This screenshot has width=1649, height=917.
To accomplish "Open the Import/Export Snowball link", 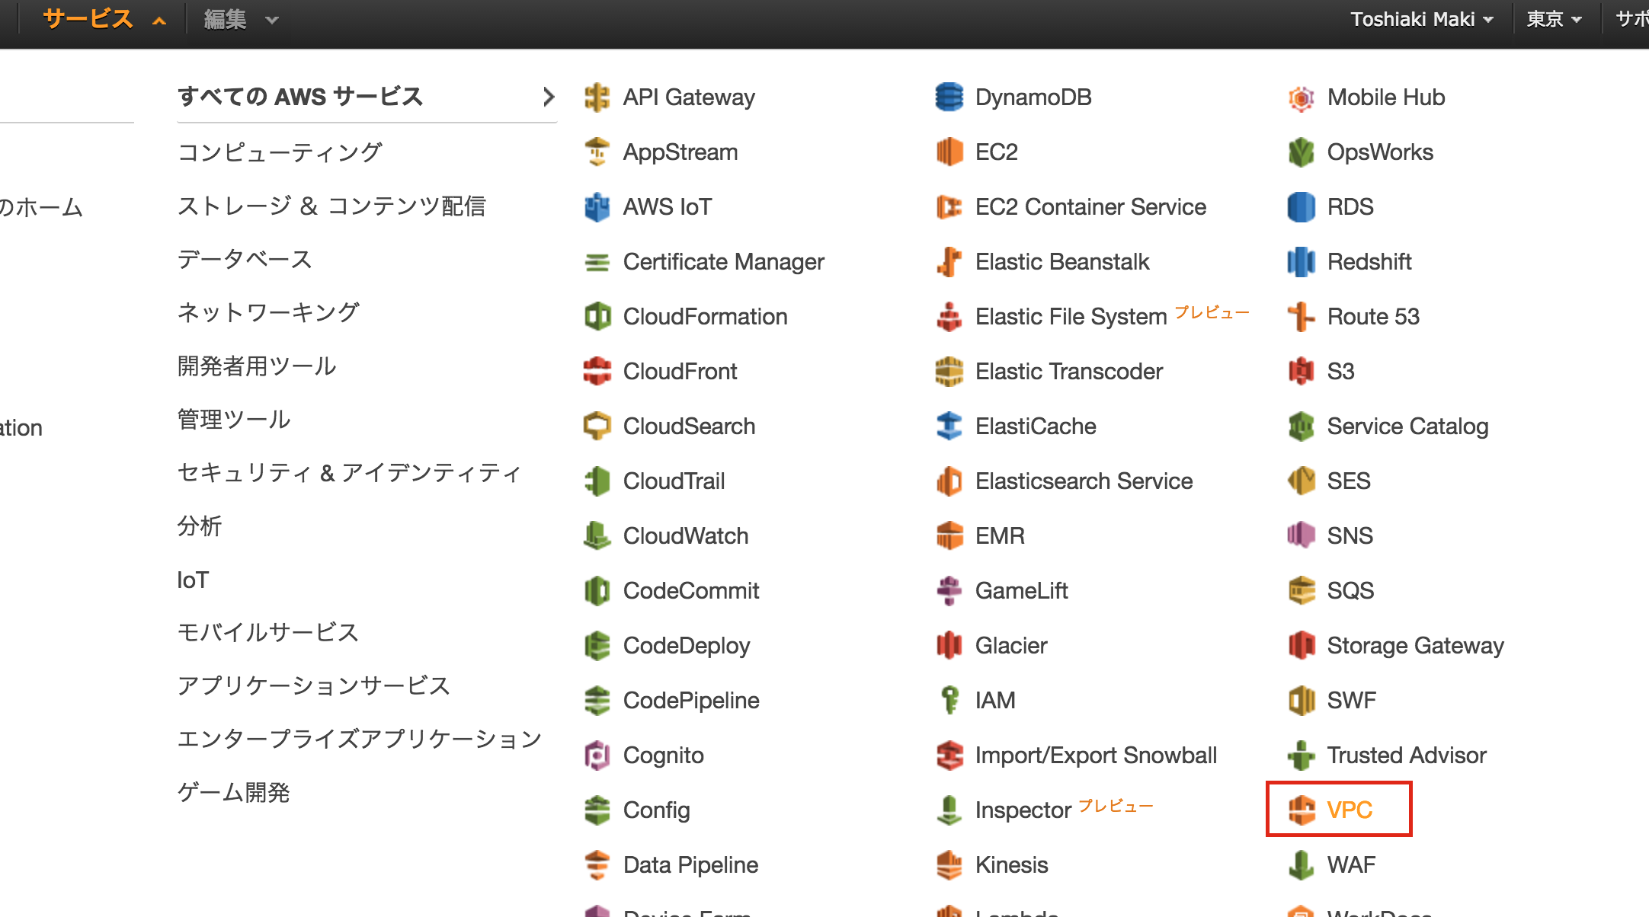I will click(x=1096, y=756).
